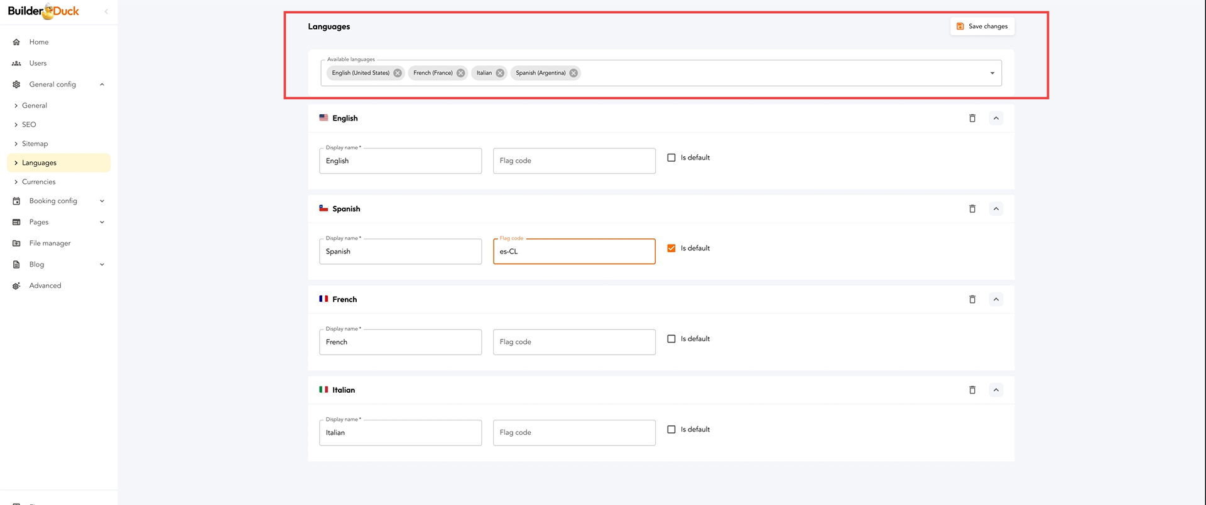Image resolution: width=1206 pixels, height=505 pixels.
Task: Enable Is default for English
Action: pyautogui.click(x=671, y=157)
